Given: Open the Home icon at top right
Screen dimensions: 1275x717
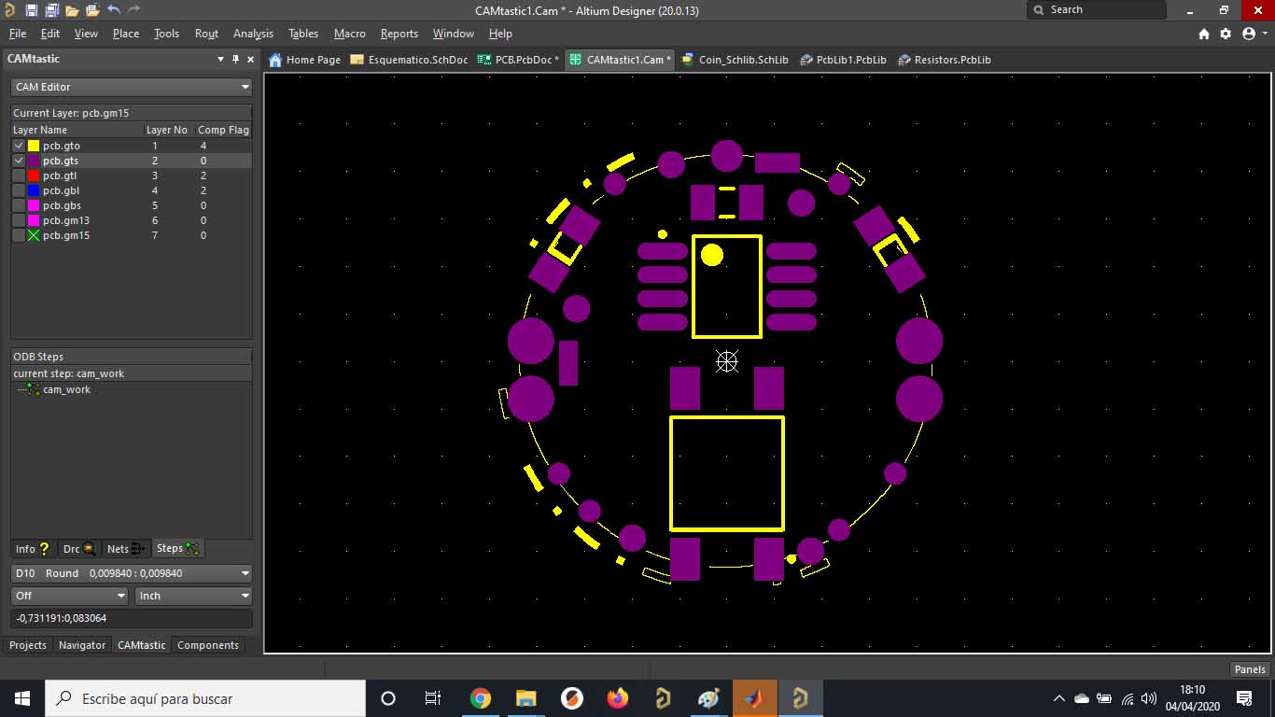Looking at the screenshot, I should click(x=1204, y=34).
